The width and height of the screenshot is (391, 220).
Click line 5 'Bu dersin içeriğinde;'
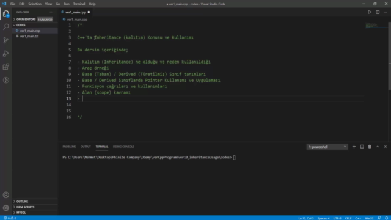(x=103, y=50)
